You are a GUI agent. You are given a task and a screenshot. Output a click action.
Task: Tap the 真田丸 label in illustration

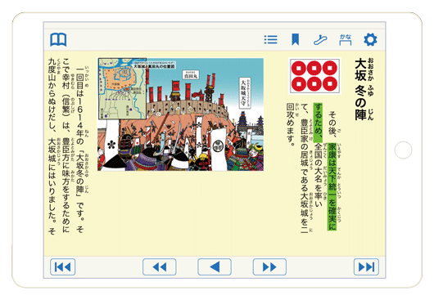tap(191, 75)
